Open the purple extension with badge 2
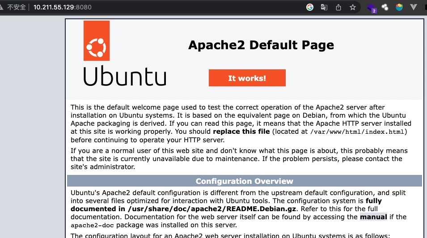The width and height of the screenshot is (427, 238). click(x=371, y=8)
